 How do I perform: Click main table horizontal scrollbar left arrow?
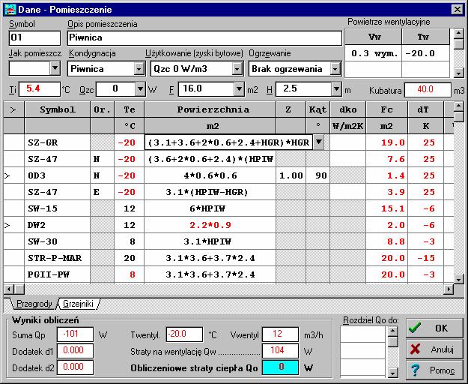click(x=9, y=289)
